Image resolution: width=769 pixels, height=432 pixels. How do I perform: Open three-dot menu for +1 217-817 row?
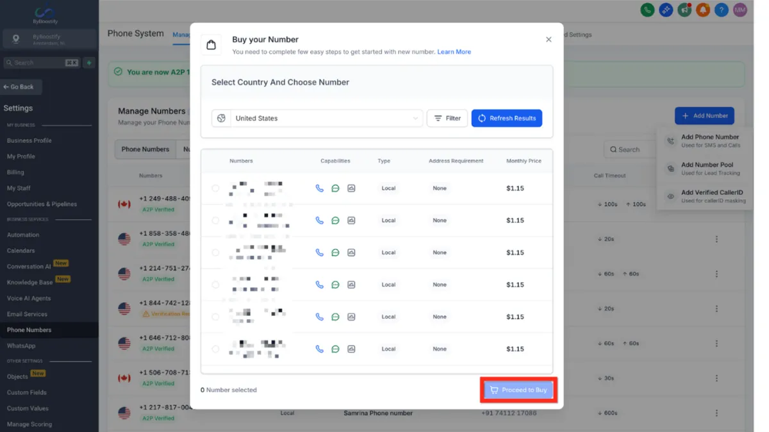[x=716, y=413]
